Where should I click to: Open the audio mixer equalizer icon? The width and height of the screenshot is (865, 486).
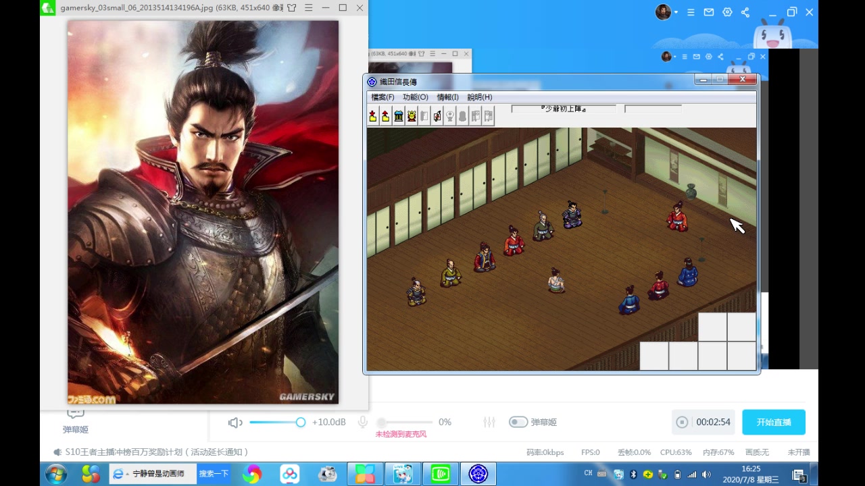pos(489,422)
